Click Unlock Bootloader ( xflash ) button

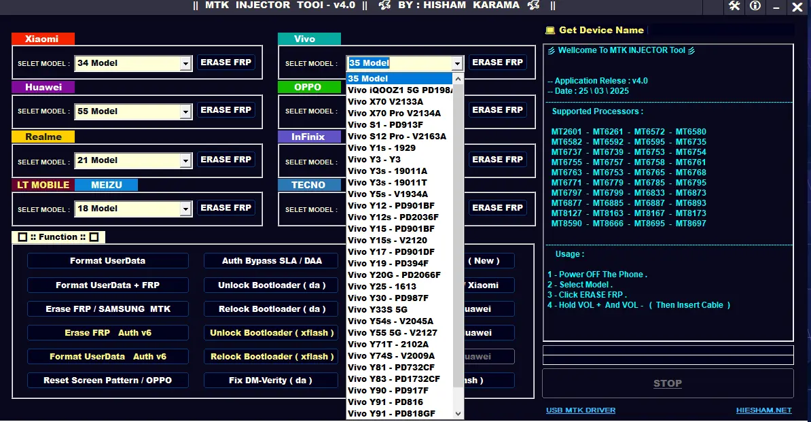(x=270, y=332)
